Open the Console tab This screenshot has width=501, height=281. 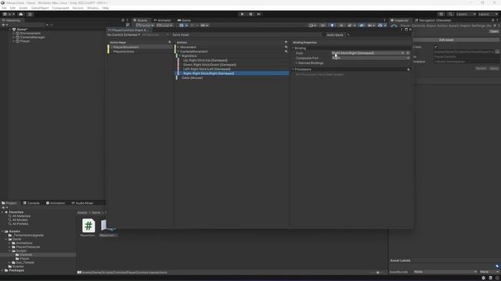coord(31,203)
